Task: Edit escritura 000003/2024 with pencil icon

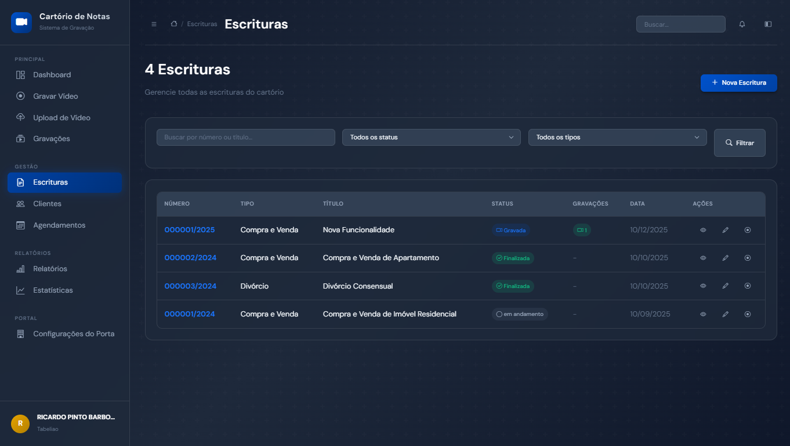Action: click(725, 286)
